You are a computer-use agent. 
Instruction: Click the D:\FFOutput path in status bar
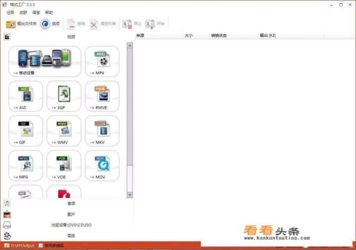21,245
